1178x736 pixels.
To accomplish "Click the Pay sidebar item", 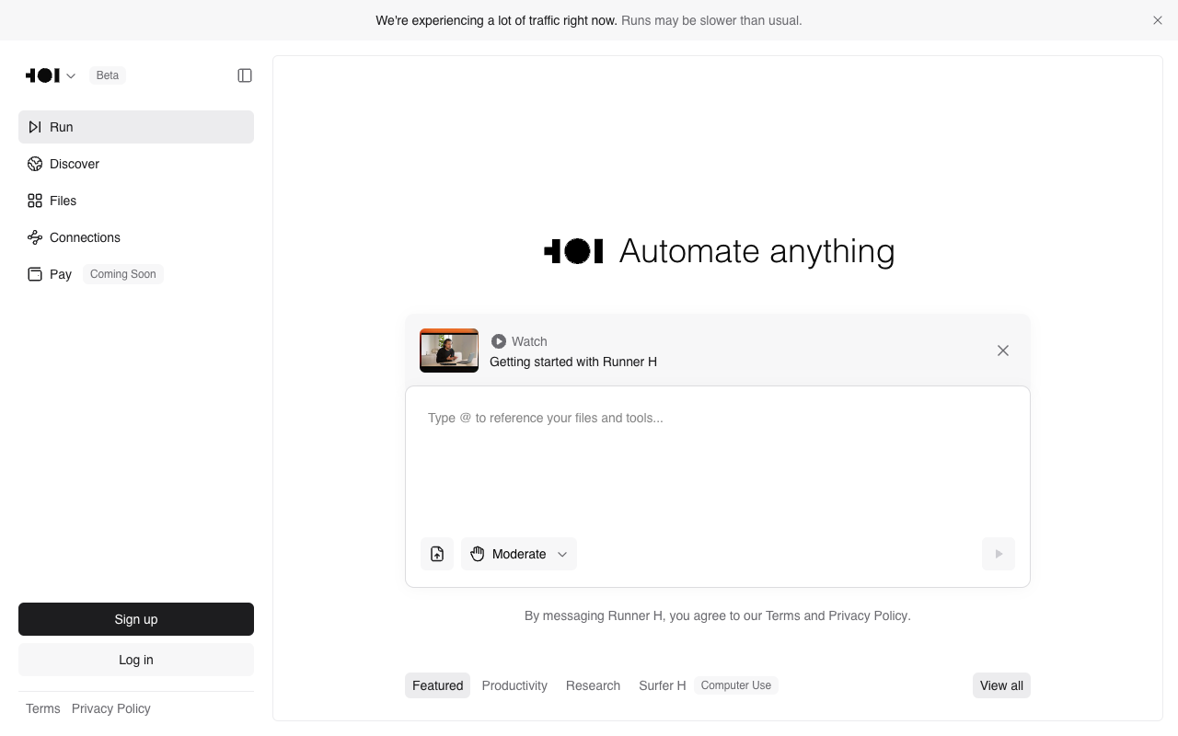I will tap(136, 274).
